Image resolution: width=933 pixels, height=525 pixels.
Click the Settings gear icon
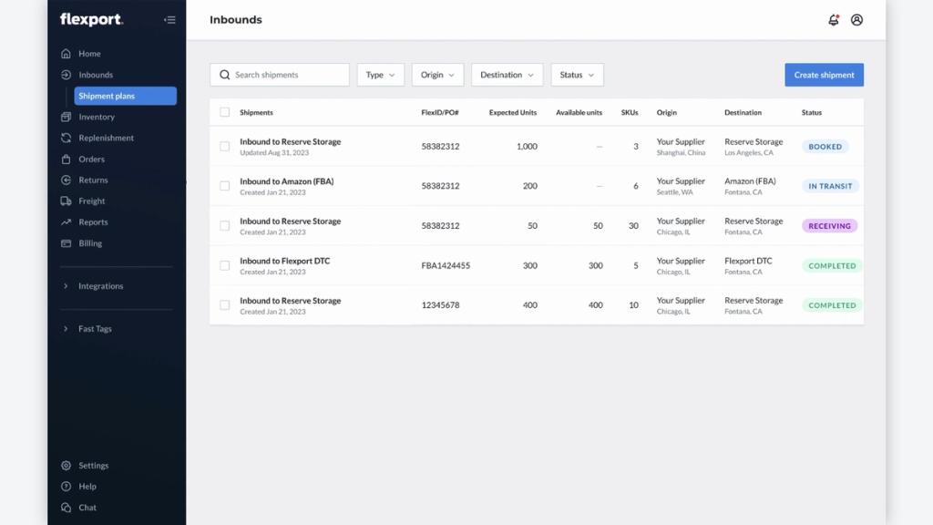66,466
